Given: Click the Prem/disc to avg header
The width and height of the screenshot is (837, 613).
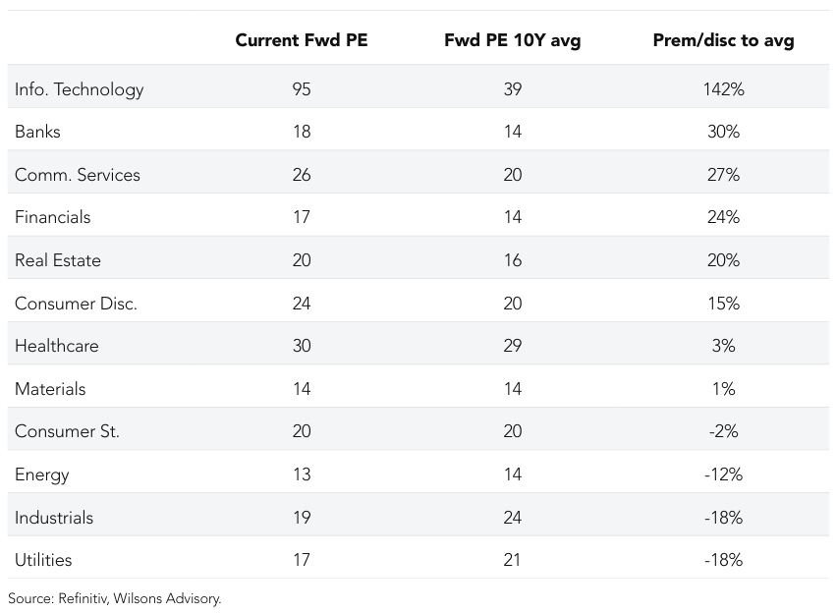Looking at the screenshot, I should [723, 40].
